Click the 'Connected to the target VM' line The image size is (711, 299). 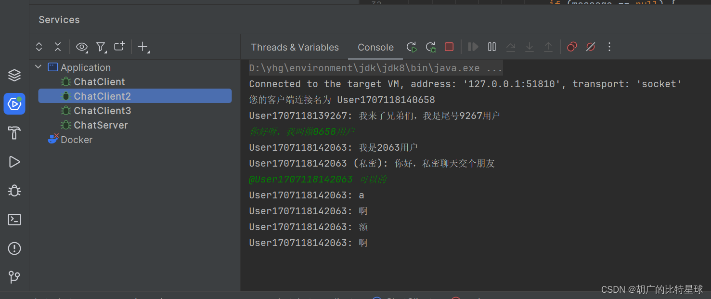465,84
